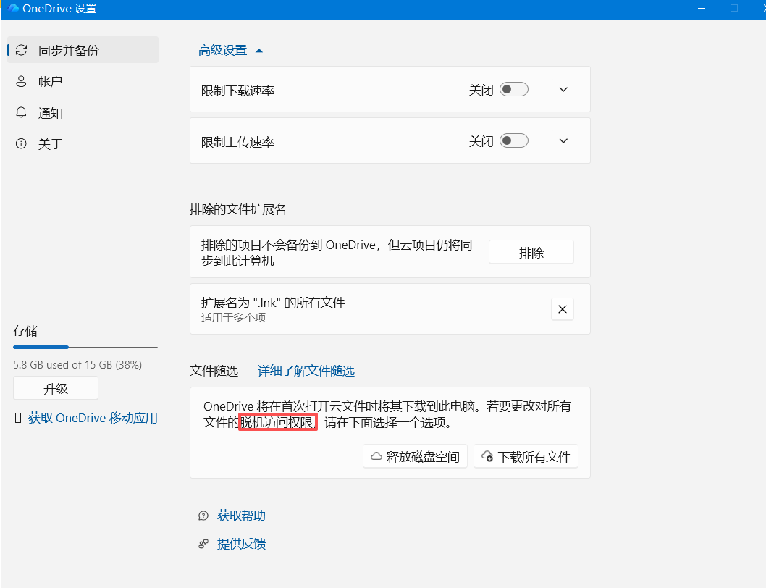Click the 关闭 status next to 限制下载速率

coord(481,90)
